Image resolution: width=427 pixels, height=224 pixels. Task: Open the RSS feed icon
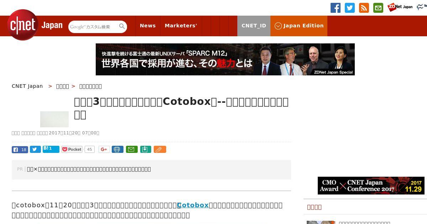click(x=364, y=8)
